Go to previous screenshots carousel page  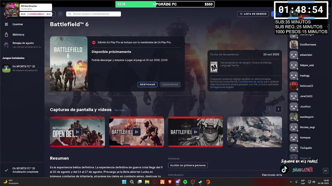click(269, 109)
